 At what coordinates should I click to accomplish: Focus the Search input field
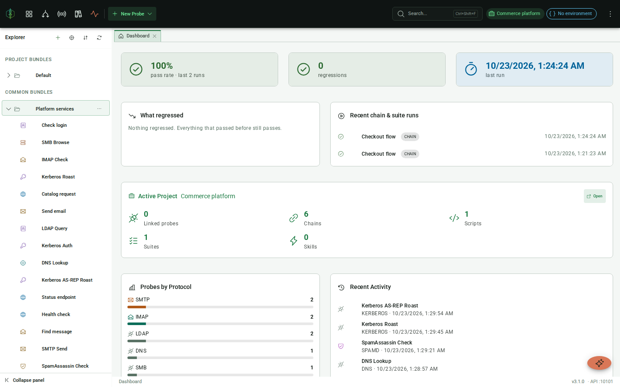(437, 14)
